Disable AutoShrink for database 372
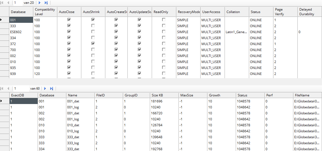This screenshot has height=151, width=322. coord(93,44)
